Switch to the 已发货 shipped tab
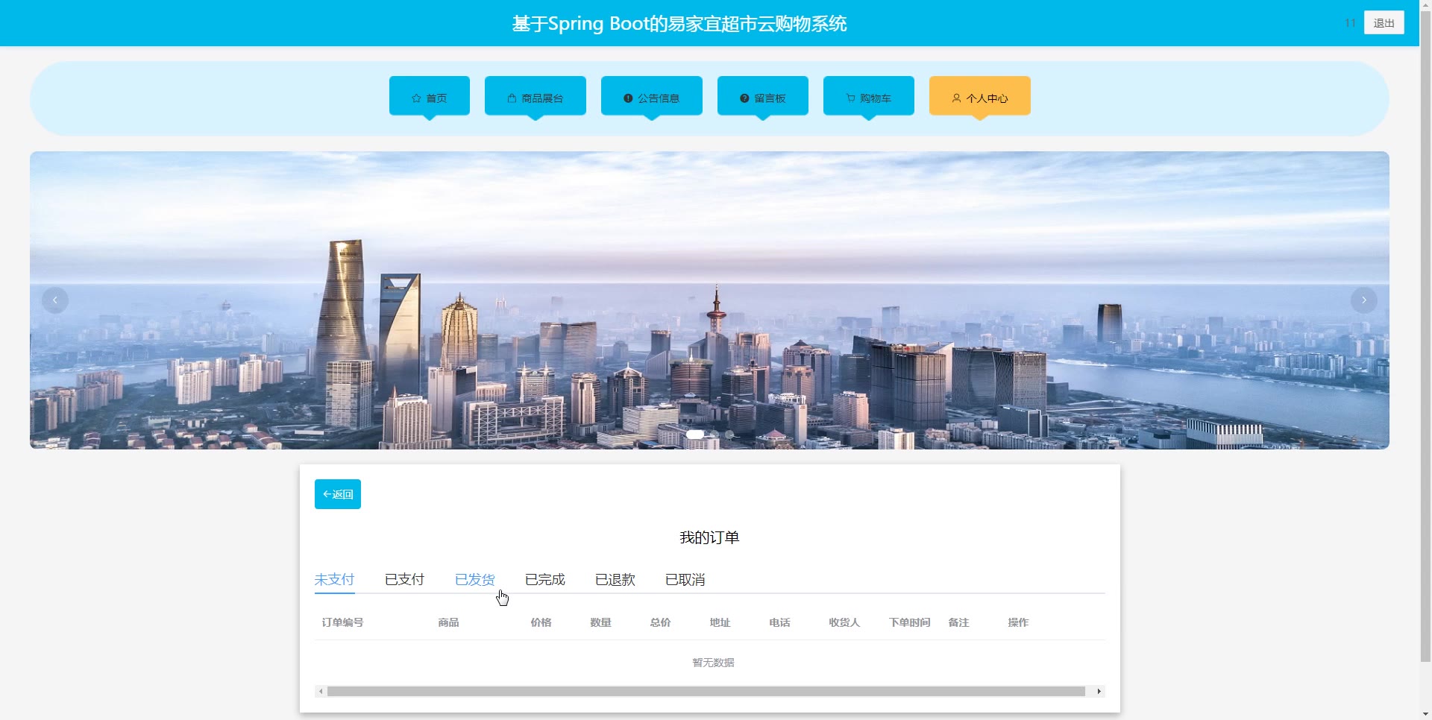Image resolution: width=1432 pixels, height=720 pixels. coord(474,579)
